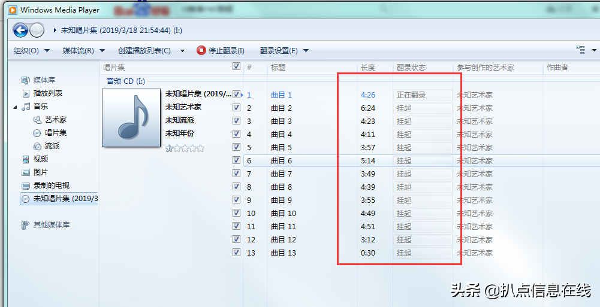The image size is (600, 307).
Task: Click the 0:30 length cell
Action: tap(367, 253)
